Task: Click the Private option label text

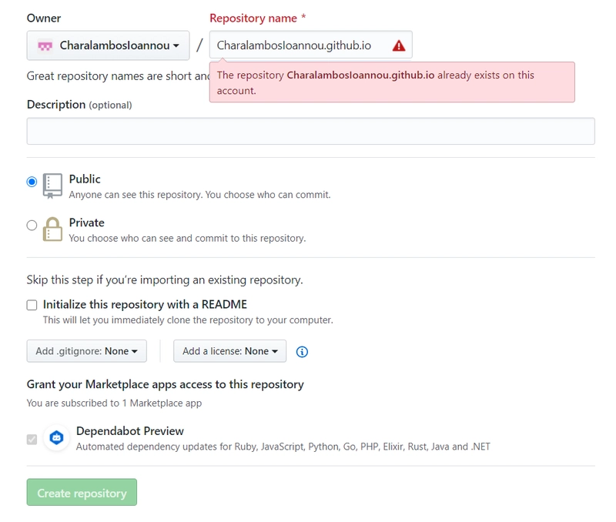Action: tap(86, 223)
